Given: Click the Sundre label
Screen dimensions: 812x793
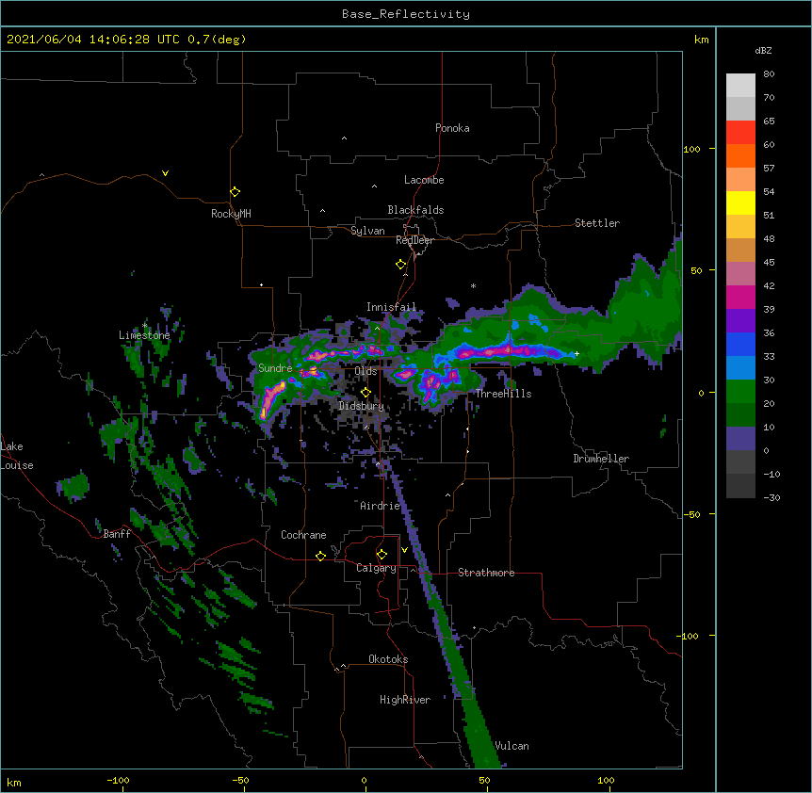Looking at the screenshot, I should point(275,368).
